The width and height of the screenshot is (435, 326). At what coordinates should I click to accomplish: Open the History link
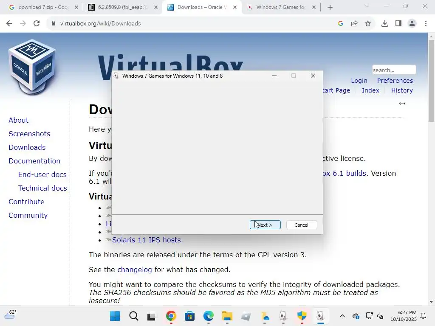click(x=402, y=90)
